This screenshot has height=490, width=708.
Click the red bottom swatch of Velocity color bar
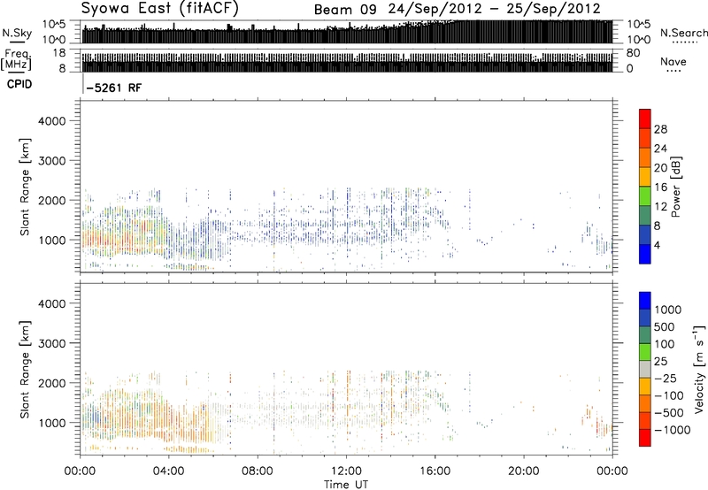[x=645, y=438]
